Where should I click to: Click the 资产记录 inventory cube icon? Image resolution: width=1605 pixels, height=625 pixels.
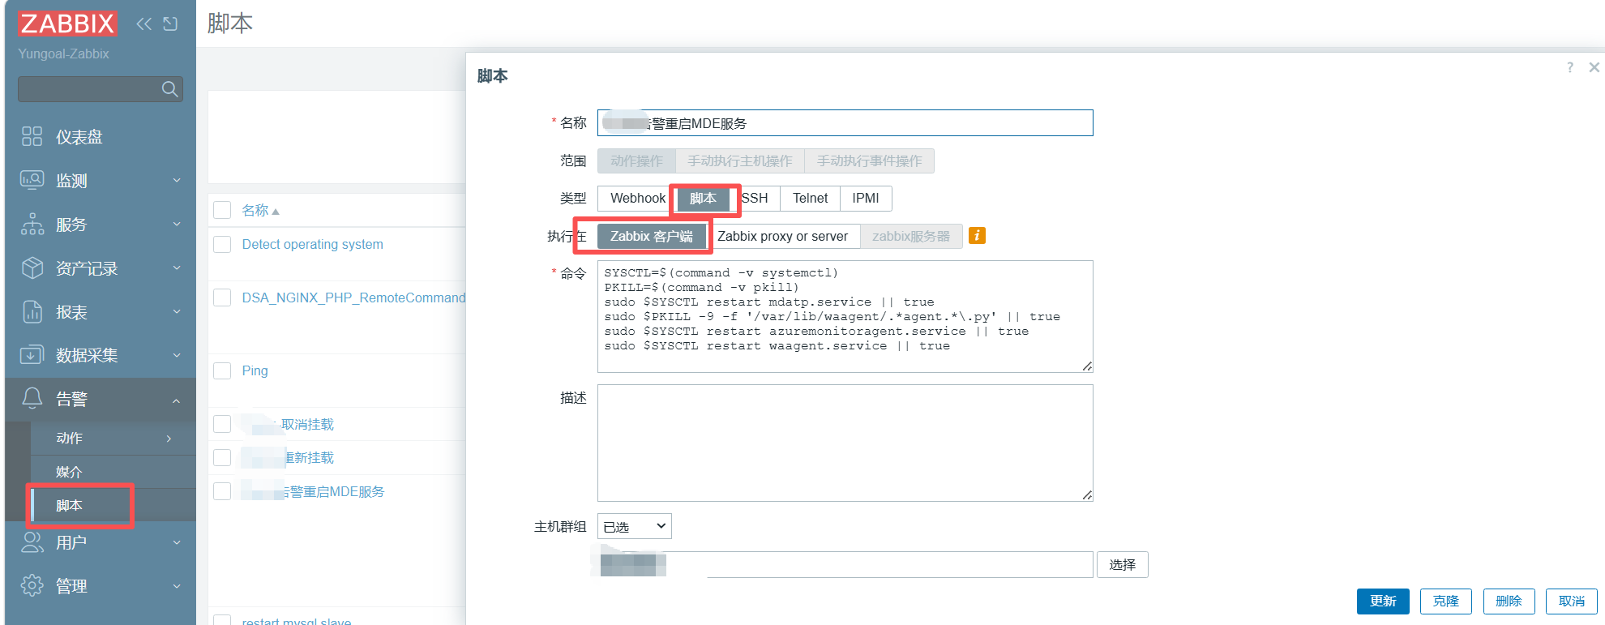pos(32,268)
